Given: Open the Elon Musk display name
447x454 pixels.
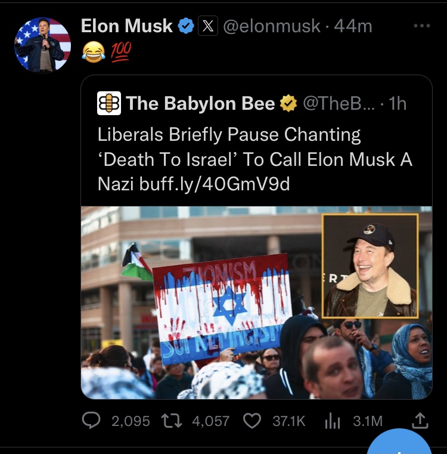Looking at the screenshot, I should 126,26.
